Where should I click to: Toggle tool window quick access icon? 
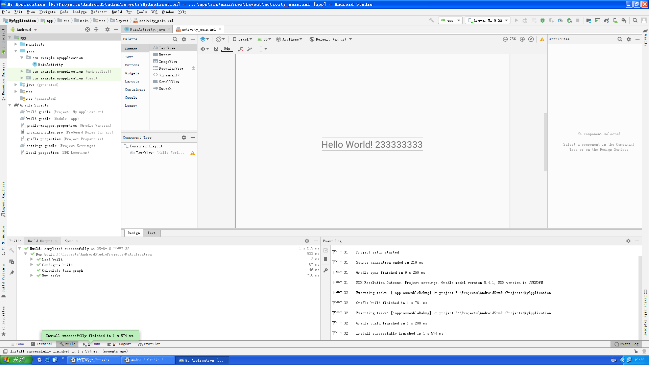pos(5,351)
